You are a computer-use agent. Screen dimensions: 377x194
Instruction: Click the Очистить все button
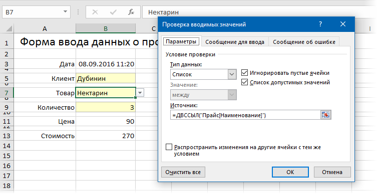click(x=183, y=172)
